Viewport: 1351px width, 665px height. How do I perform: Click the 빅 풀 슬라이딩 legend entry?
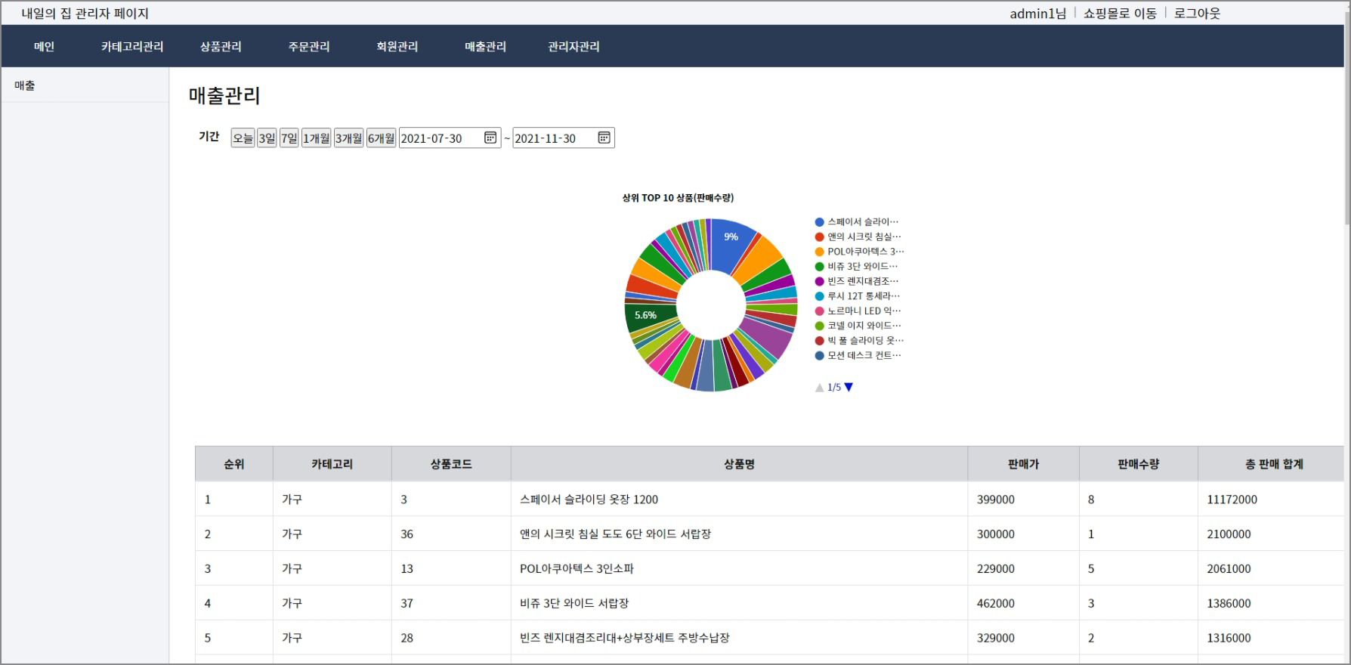point(859,340)
